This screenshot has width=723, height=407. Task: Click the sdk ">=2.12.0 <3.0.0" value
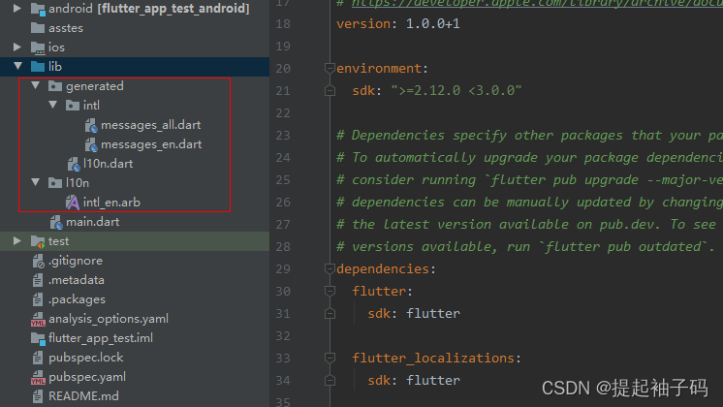coord(456,90)
